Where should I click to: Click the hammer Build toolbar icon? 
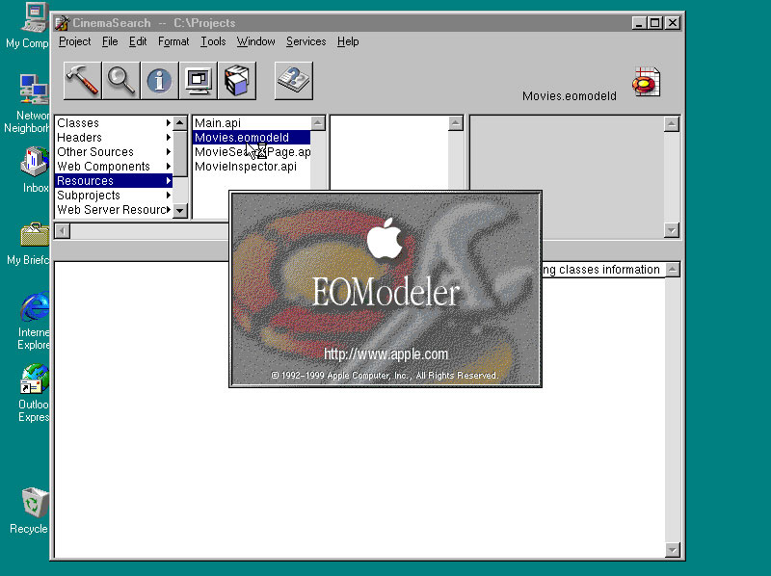(x=83, y=81)
